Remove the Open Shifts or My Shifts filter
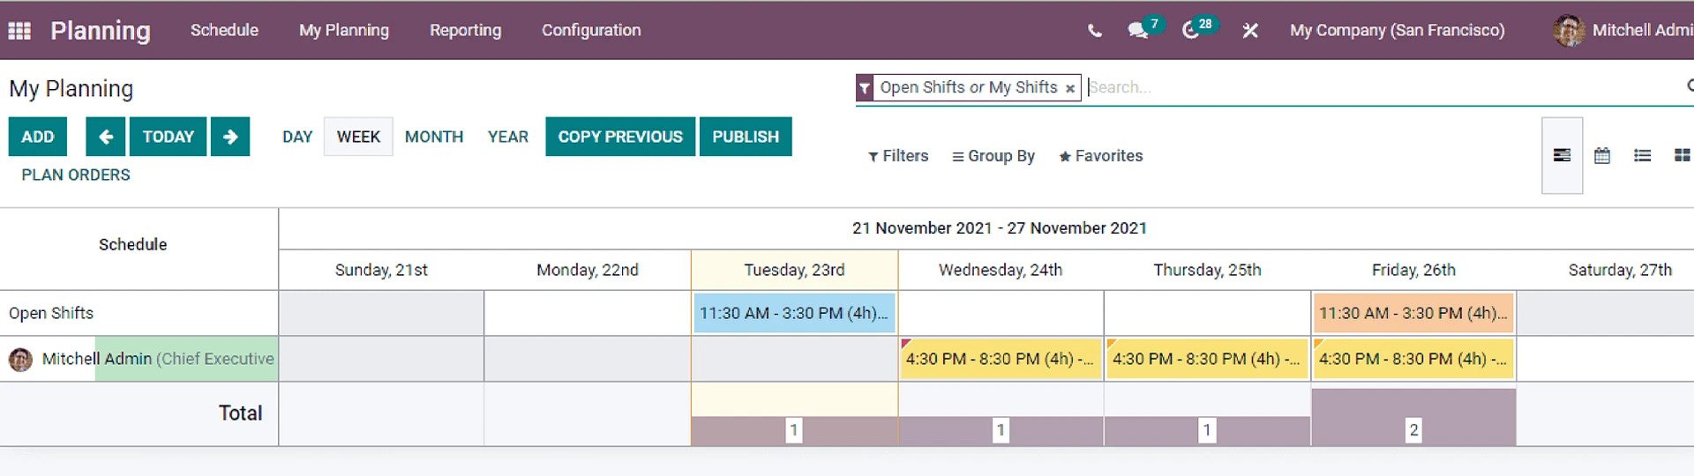 click(1069, 88)
